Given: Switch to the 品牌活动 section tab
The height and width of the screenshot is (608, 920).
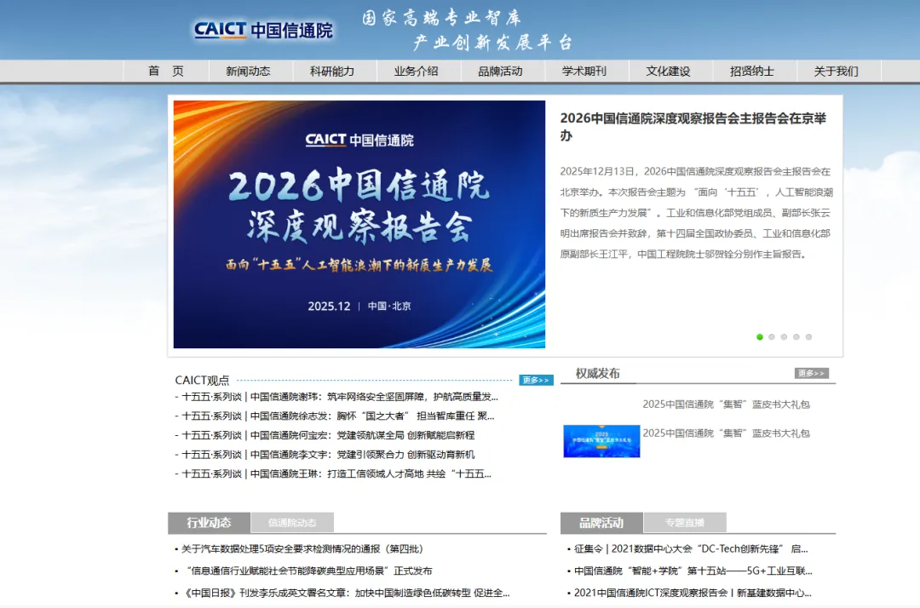Looking at the screenshot, I should click(601, 522).
